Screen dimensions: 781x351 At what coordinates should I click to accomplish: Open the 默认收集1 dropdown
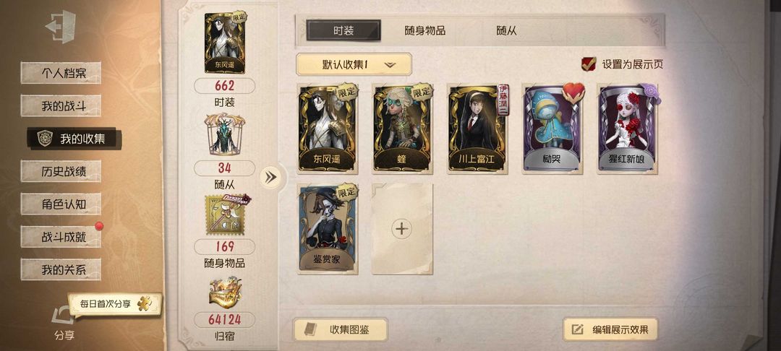pyautogui.click(x=354, y=64)
